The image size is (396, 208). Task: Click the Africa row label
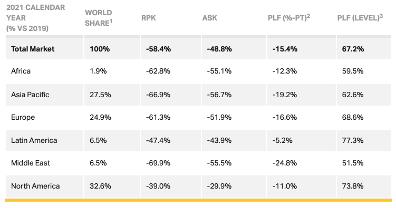pyautogui.click(x=21, y=71)
